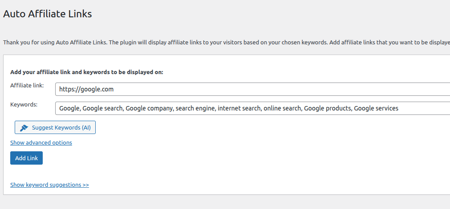
Task: Click the bold "Add your affiliate link" heading
Action: (87, 71)
